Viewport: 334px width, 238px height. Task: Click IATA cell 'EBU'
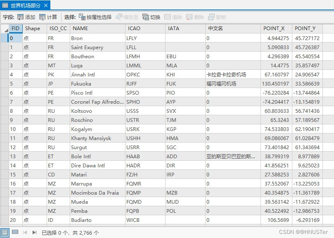point(185,56)
